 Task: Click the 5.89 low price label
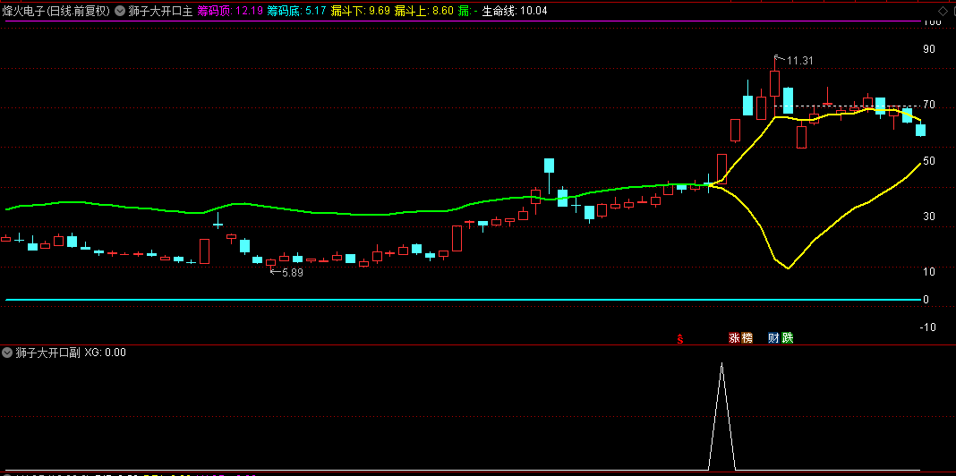point(292,273)
